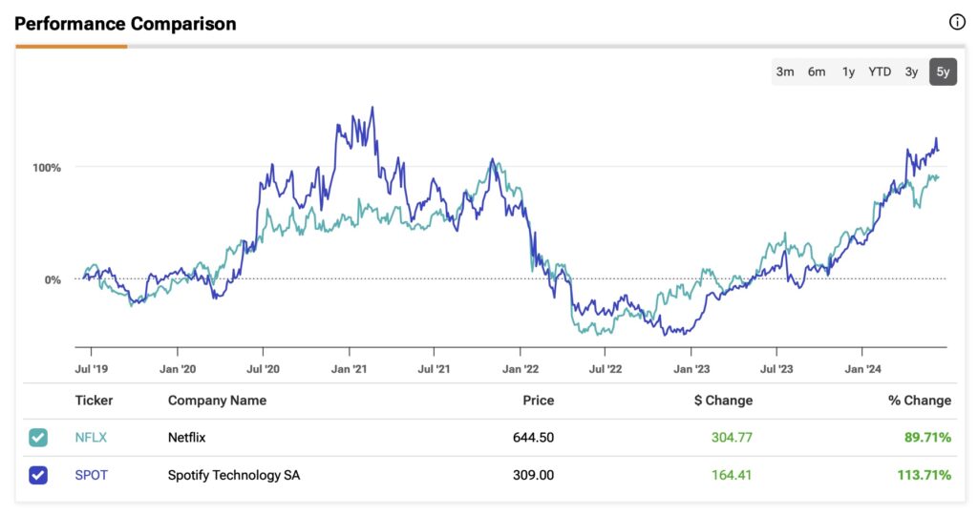Image resolution: width=978 pixels, height=514 pixels.
Task: Select the 3m time range
Action: click(x=785, y=72)
